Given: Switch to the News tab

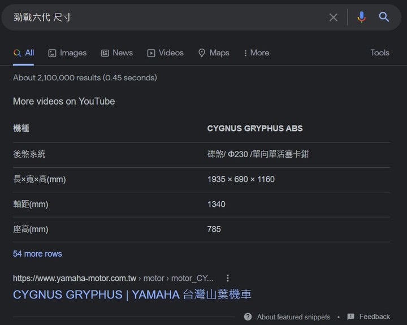Looking at the screenshot, I should point(117,53).
